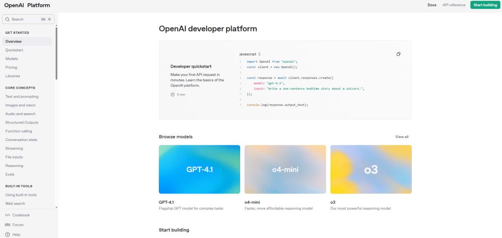The width and height of the screenshot is (502, 238).
Task: Click the clock icon beside 5 min
Action: pos(173,95)
